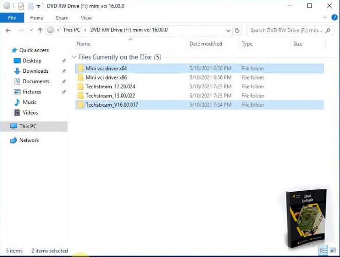Expand the ribbon with the chevron
The image size is (340, 257).
point(325,17)
